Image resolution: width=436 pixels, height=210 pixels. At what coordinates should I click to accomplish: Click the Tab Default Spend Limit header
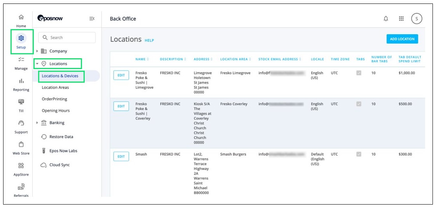click(410, 59)
